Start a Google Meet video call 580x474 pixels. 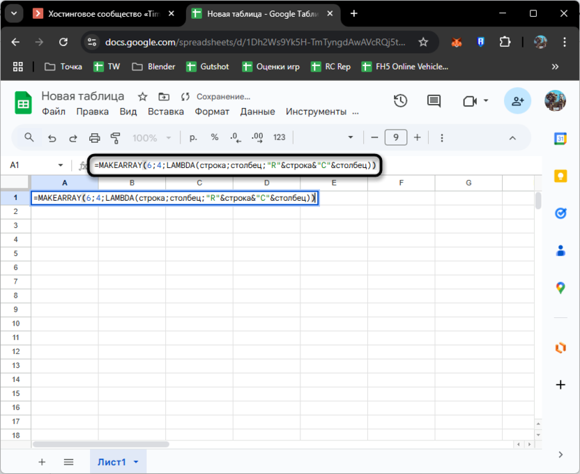[x=468, y=101]
